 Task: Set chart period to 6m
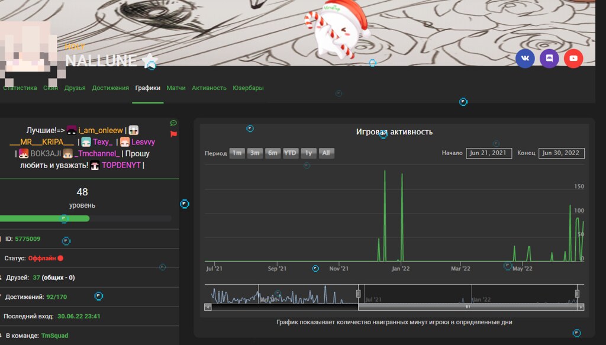273,153
